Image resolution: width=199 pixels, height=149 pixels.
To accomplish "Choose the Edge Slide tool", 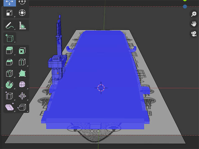I will (10, 96).
